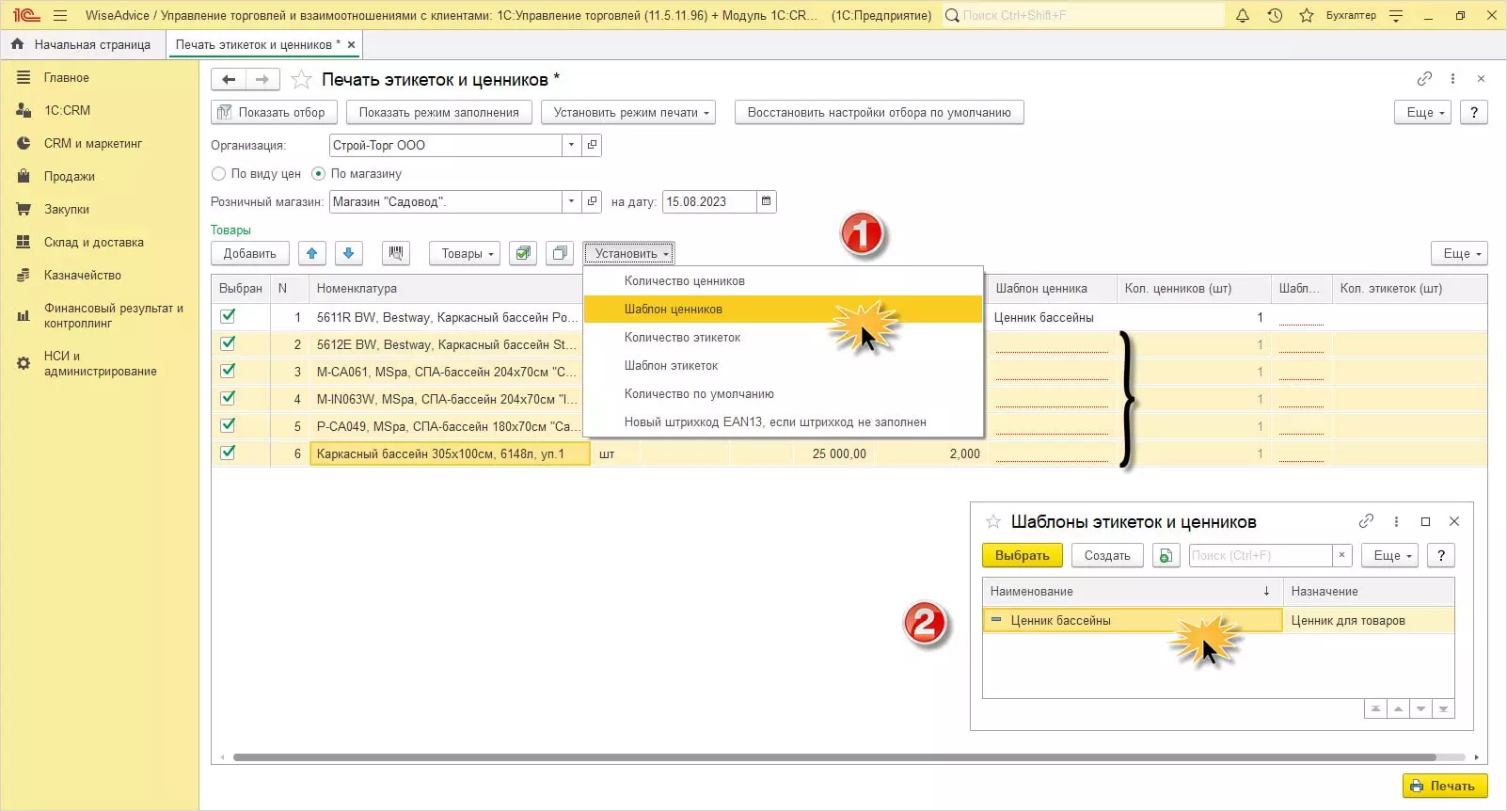Viewport: 1507px width, 811px height.
Task: Click the move row up arrow icon
Action: pyautogui.click(x=312, y=253)
